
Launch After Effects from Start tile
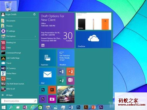(x=43, y=99)
